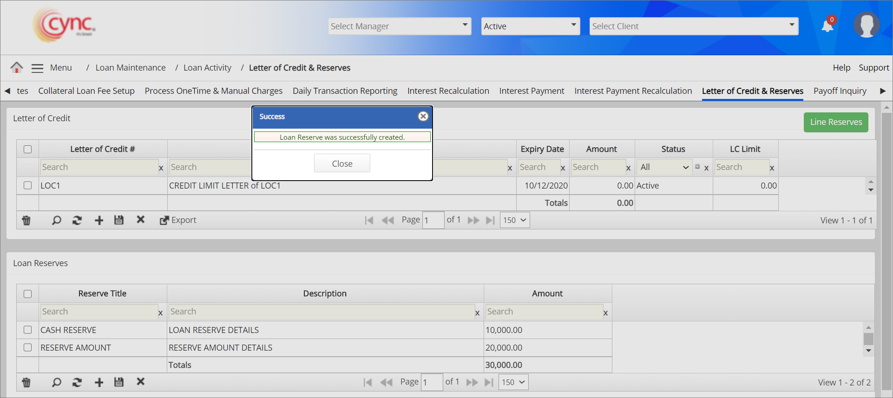This screenshot has height=398, width=893.
Task: Delete selected Letter of Credit with trash icon
Action: coord(26,220)
